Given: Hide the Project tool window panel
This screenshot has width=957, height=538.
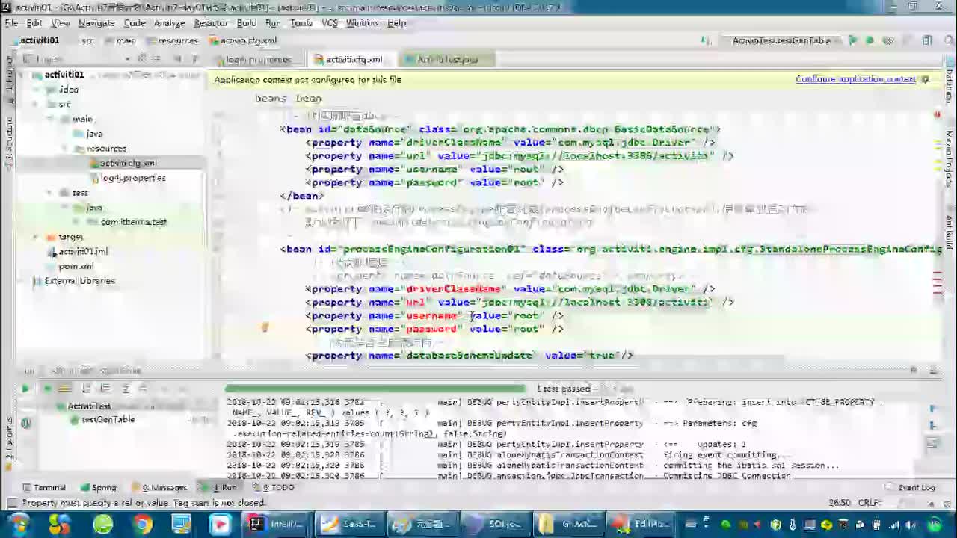Looking at the screenshot, I should pyautogui.click(x=194, y=58).
